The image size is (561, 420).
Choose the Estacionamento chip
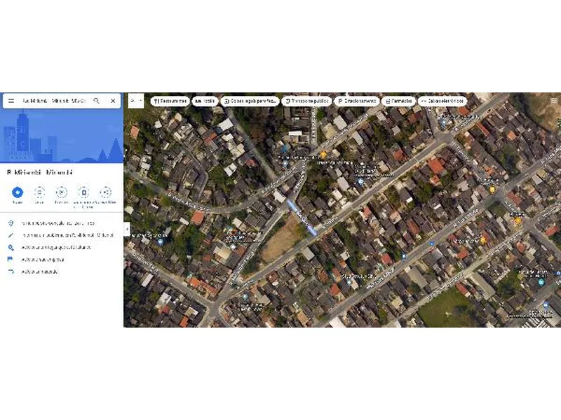[x=357, y=101]
